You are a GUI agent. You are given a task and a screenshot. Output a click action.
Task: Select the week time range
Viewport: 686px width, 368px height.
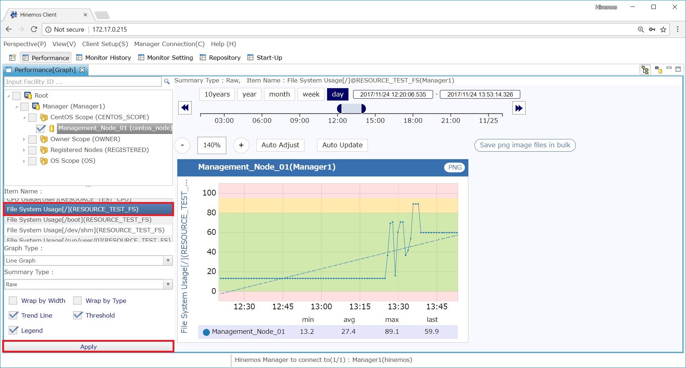pyautogui.click(x=311, y=94)
